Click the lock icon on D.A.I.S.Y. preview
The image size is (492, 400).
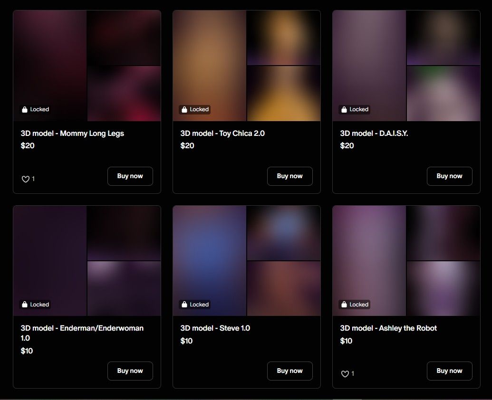344,109
